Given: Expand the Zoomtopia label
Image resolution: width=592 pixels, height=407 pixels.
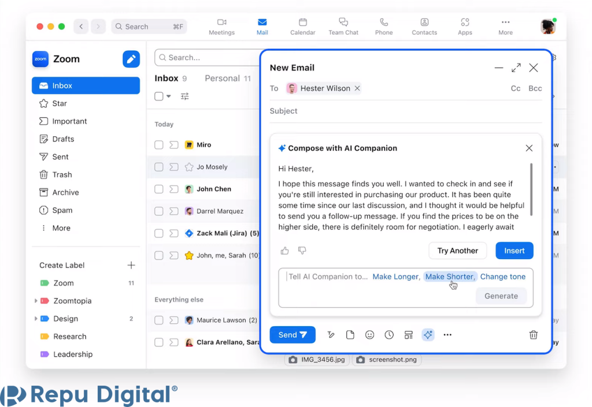Looking at the screenshot, I should tap(36, 301).
